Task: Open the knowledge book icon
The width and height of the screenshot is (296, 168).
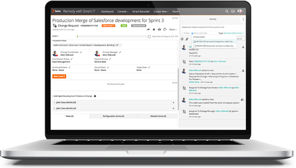Action: [233, 11]
